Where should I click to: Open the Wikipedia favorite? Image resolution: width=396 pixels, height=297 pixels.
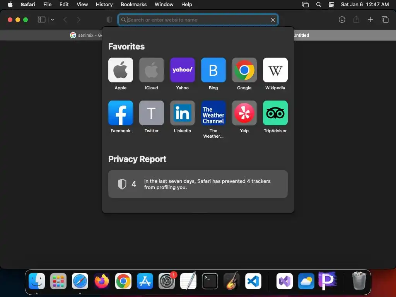coord(275,70)
